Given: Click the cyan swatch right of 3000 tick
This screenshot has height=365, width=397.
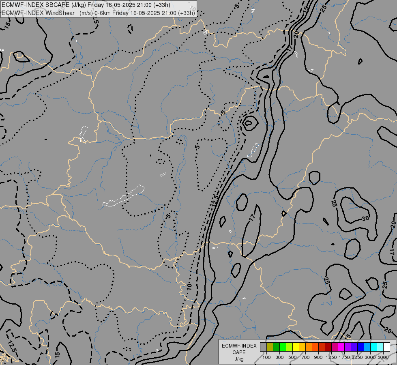Looking at the screenshot, I should [x=374, y=347].
